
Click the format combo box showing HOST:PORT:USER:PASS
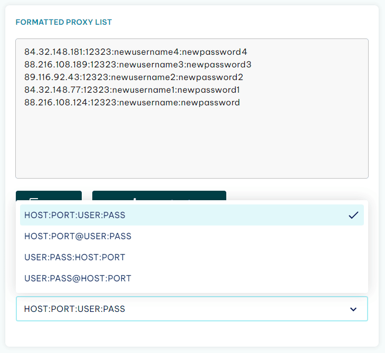[192, 309]
